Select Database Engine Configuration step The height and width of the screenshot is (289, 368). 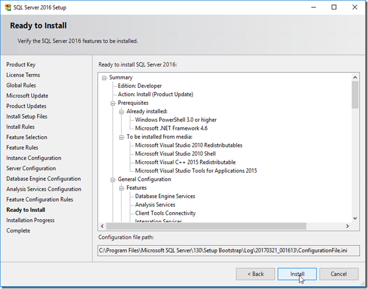coord(43,179)
